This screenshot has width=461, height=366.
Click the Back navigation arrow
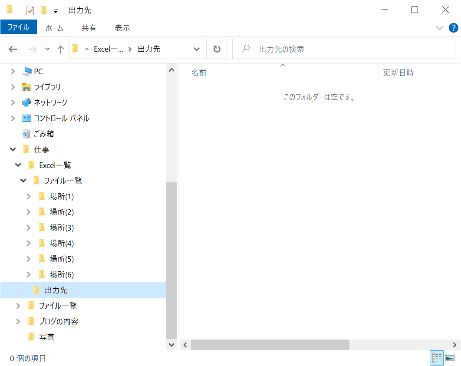[x=13, y=49]
